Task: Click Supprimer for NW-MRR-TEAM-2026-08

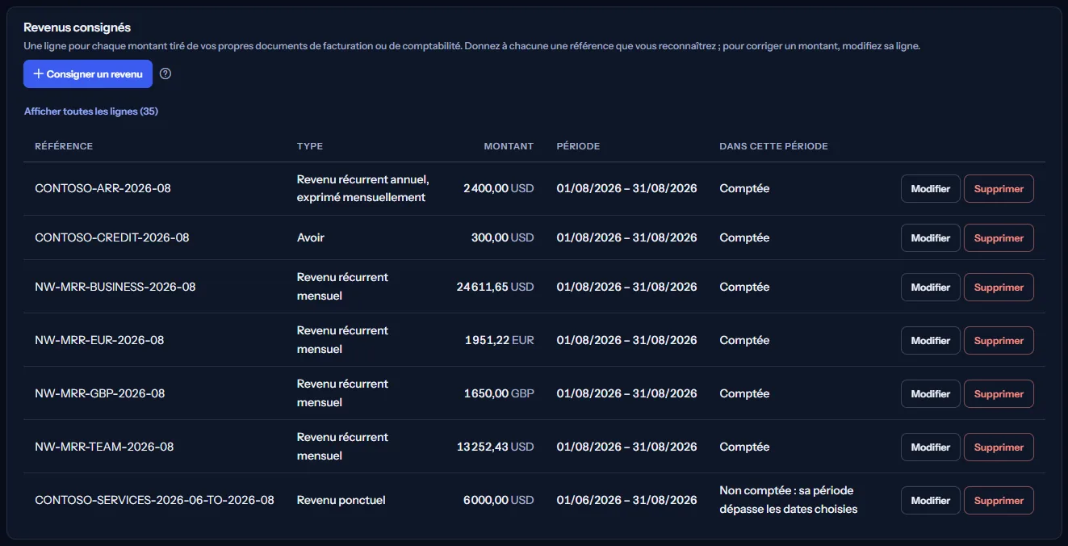Action: point(999,447)
